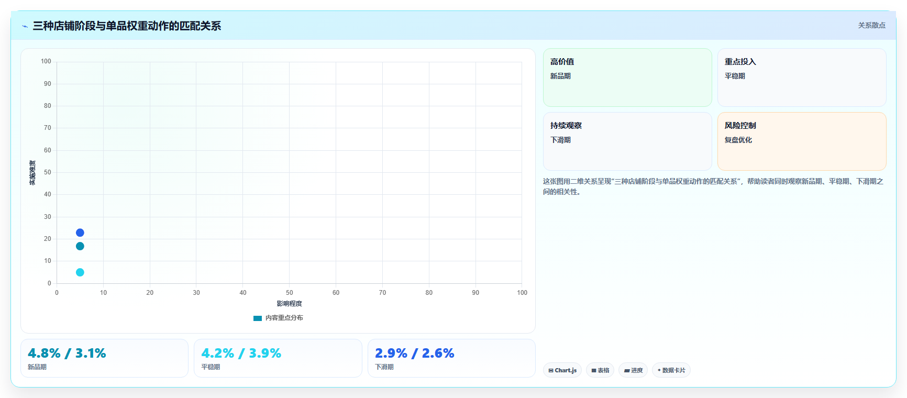Click the chart description paragraph starting 这张图用二维关系
907x398 pixels.
pos(713,186)
